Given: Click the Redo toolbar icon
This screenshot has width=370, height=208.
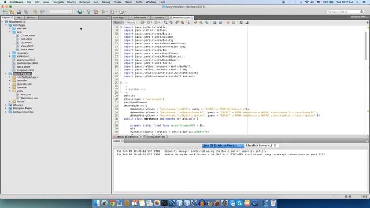Looking at the screenshot, I should [x=42, y=12].
